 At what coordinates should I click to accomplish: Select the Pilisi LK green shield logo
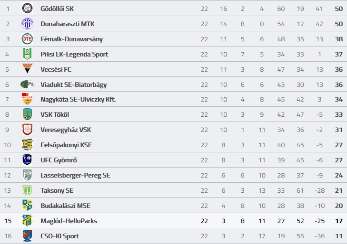tap(27, 54)
